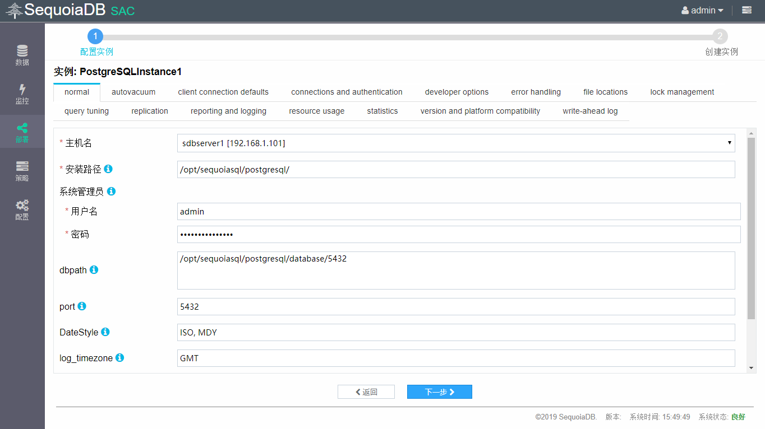Select the write-ahead log tab
The height and width of the screenshot is (429, 765).
pyautogui.click(x=589, y=111)
